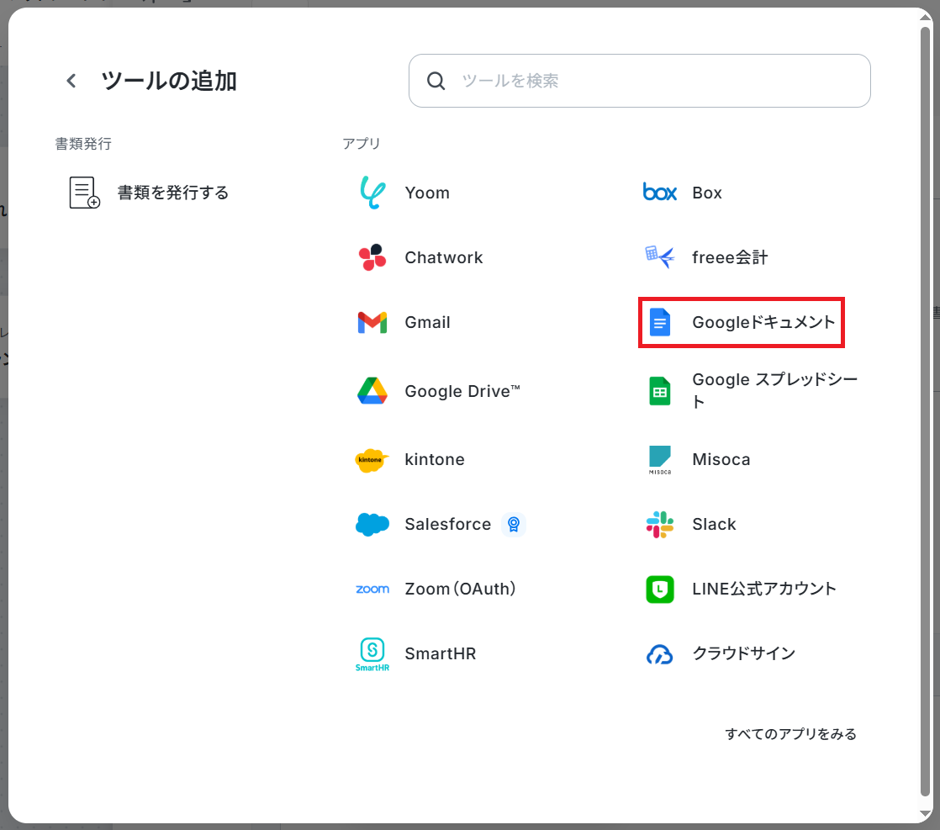Click the Google Drive triangle icon
Viewport: 940px width, 830px height.
pos(372,391)
